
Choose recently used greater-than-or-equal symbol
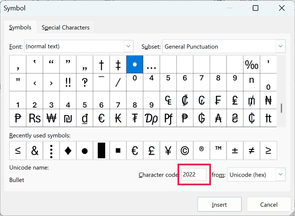[268, 150]
